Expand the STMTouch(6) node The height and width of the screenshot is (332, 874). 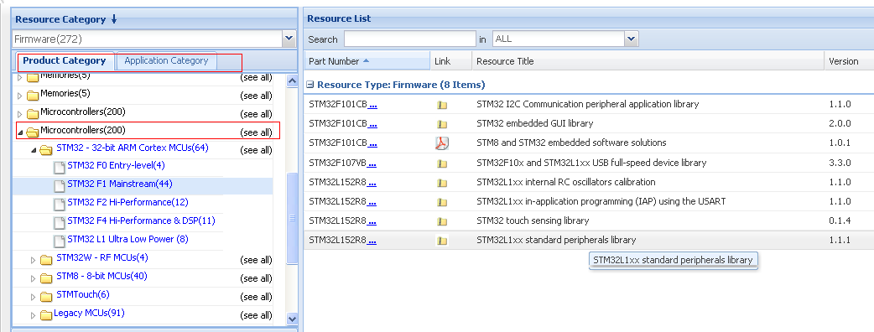click(34, 297)
